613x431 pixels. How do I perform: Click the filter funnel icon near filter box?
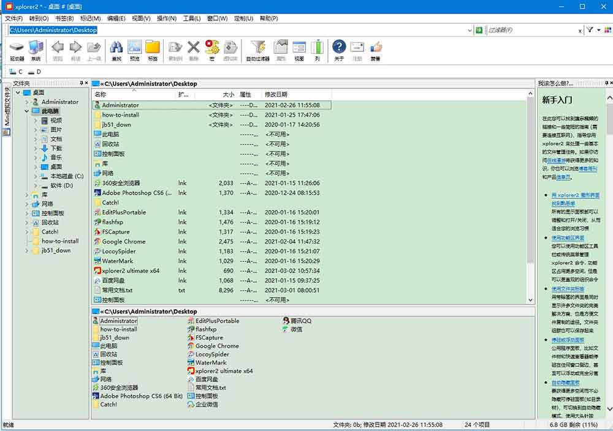coord(590,30)
